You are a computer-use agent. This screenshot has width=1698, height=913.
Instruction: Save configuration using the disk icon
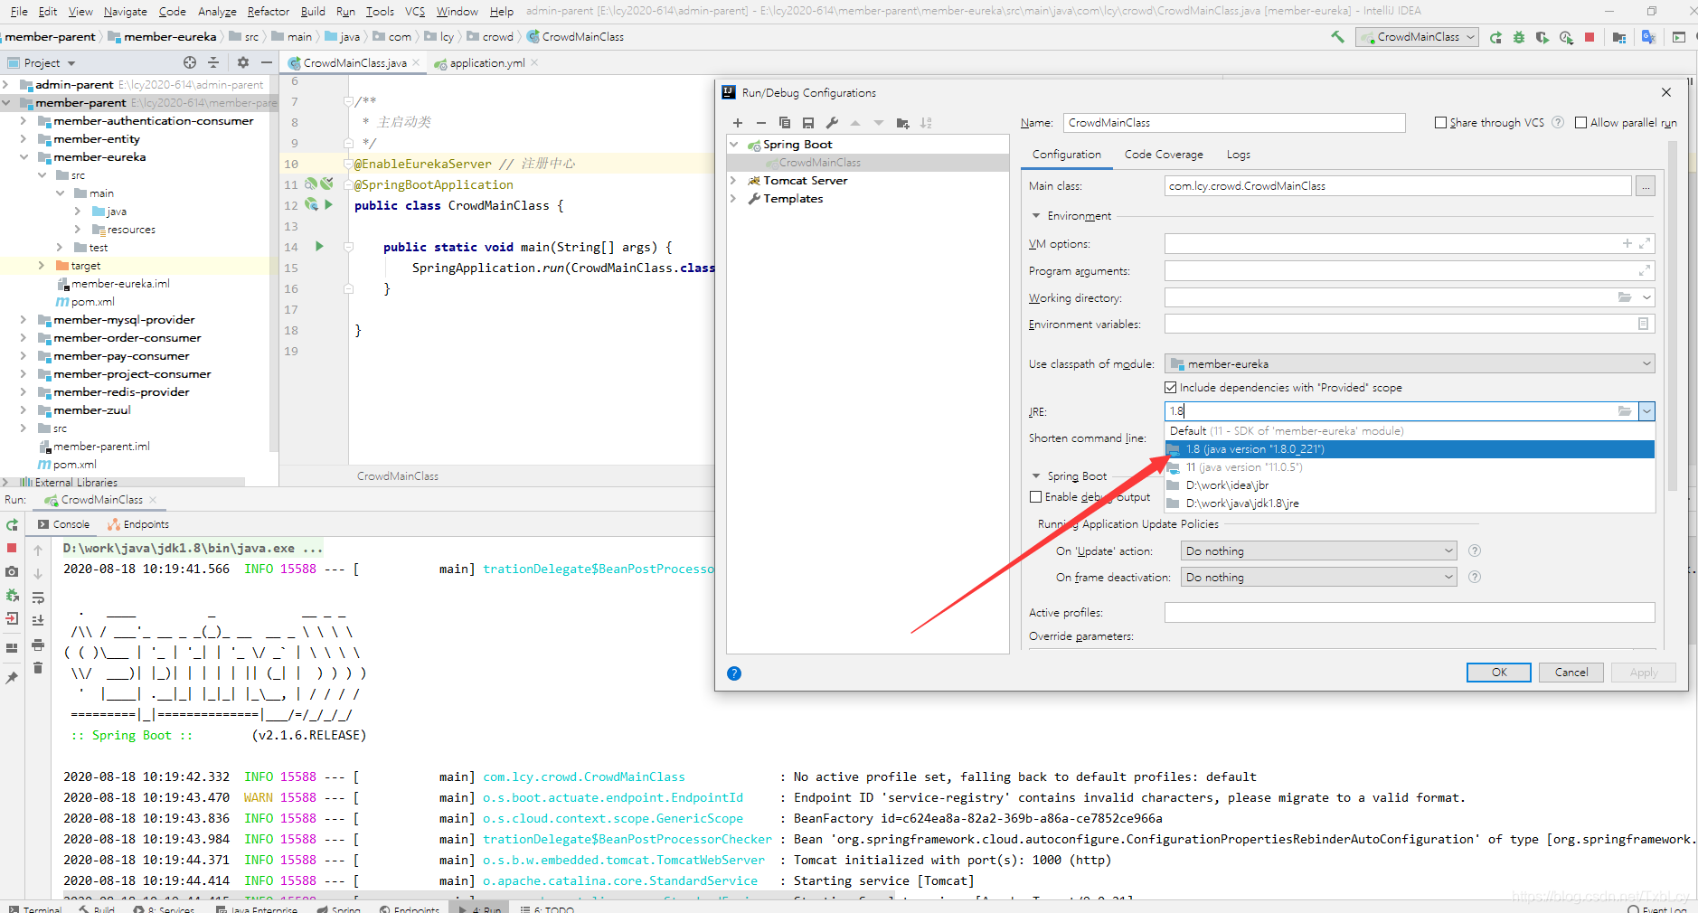(808, 123)
